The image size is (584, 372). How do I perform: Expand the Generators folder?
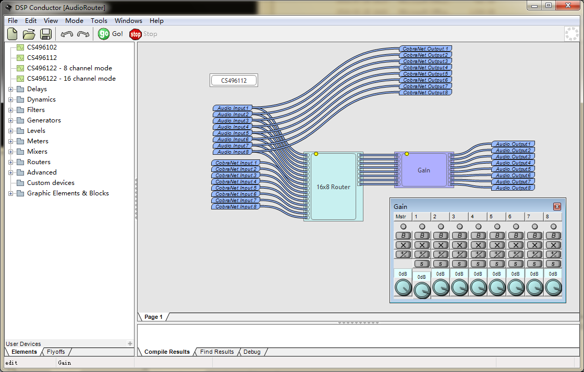pos(11,120)
